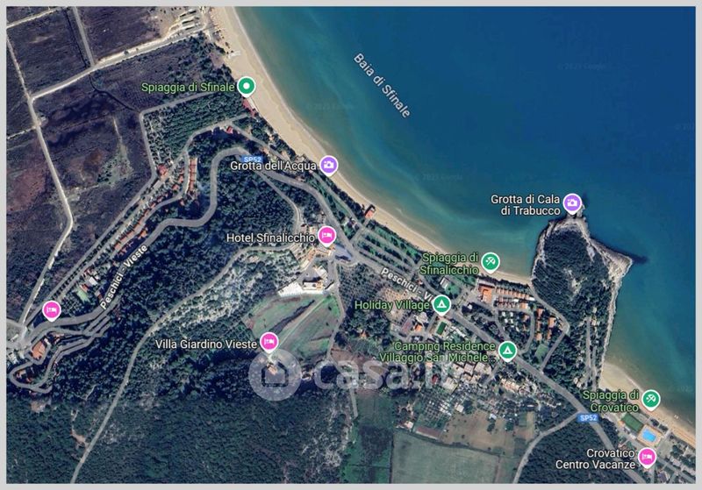Click the Peschici - Vieste road label at left

click(123, 277)
